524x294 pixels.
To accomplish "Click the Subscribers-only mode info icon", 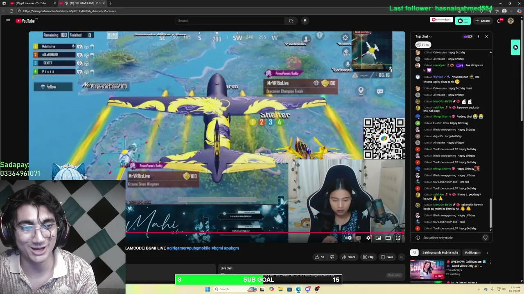I will 418,238.
